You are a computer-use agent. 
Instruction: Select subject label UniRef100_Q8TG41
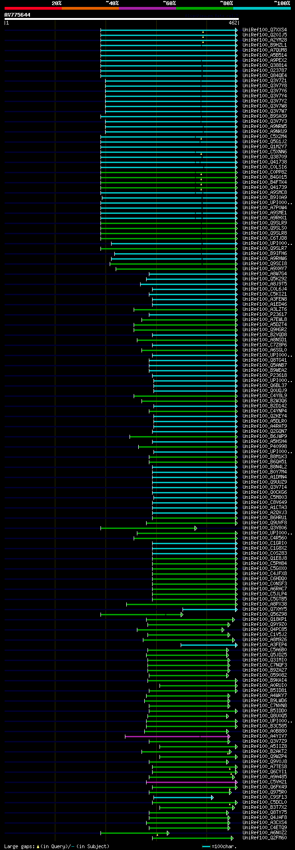265,360
